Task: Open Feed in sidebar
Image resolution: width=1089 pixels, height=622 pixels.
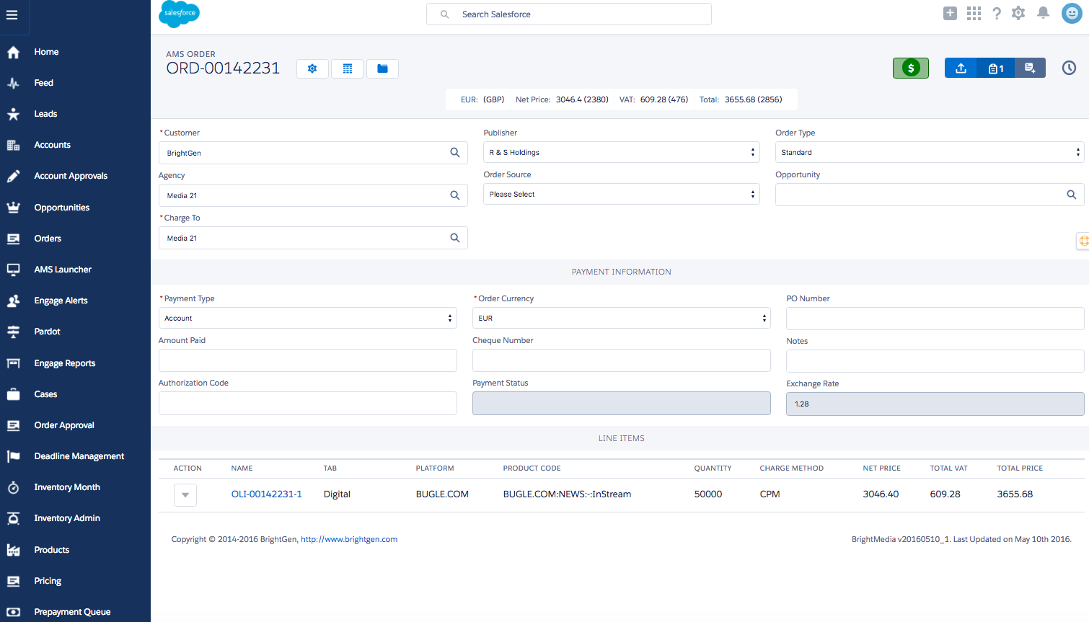Action: pos(44,83)
